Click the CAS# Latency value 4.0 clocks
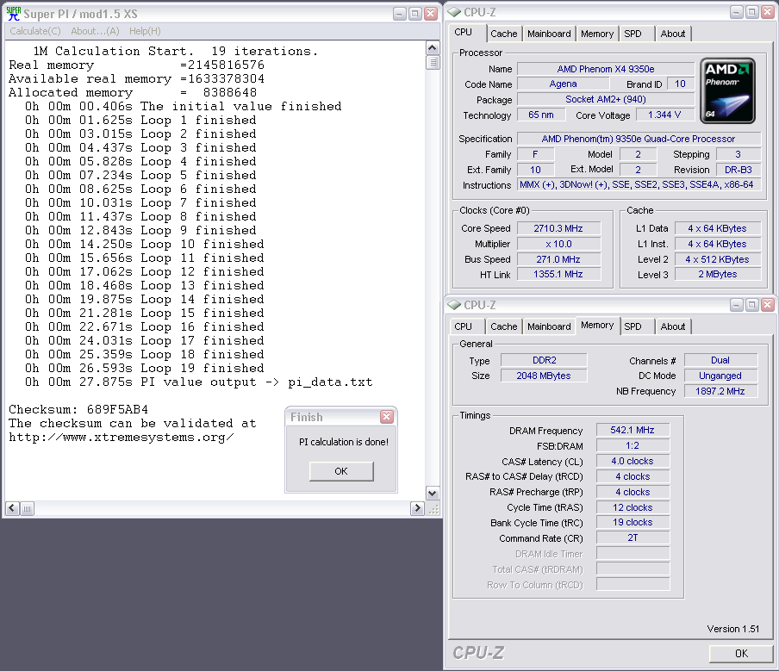The width and height of the screenshot is (779, 671). point(633,461)
